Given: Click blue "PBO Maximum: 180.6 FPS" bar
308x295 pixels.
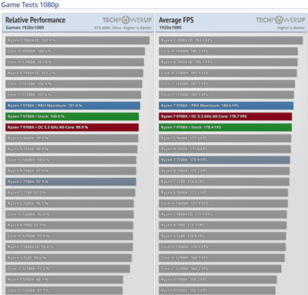Looking at the screenshot, I should point(226,106).
